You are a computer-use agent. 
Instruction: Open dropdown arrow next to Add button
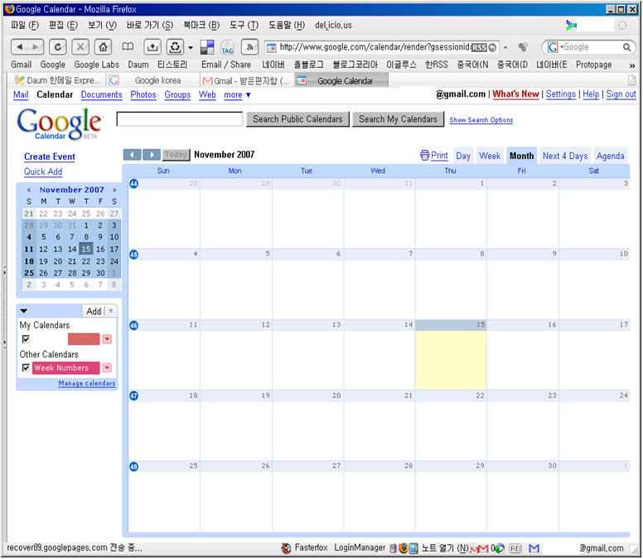111,311
